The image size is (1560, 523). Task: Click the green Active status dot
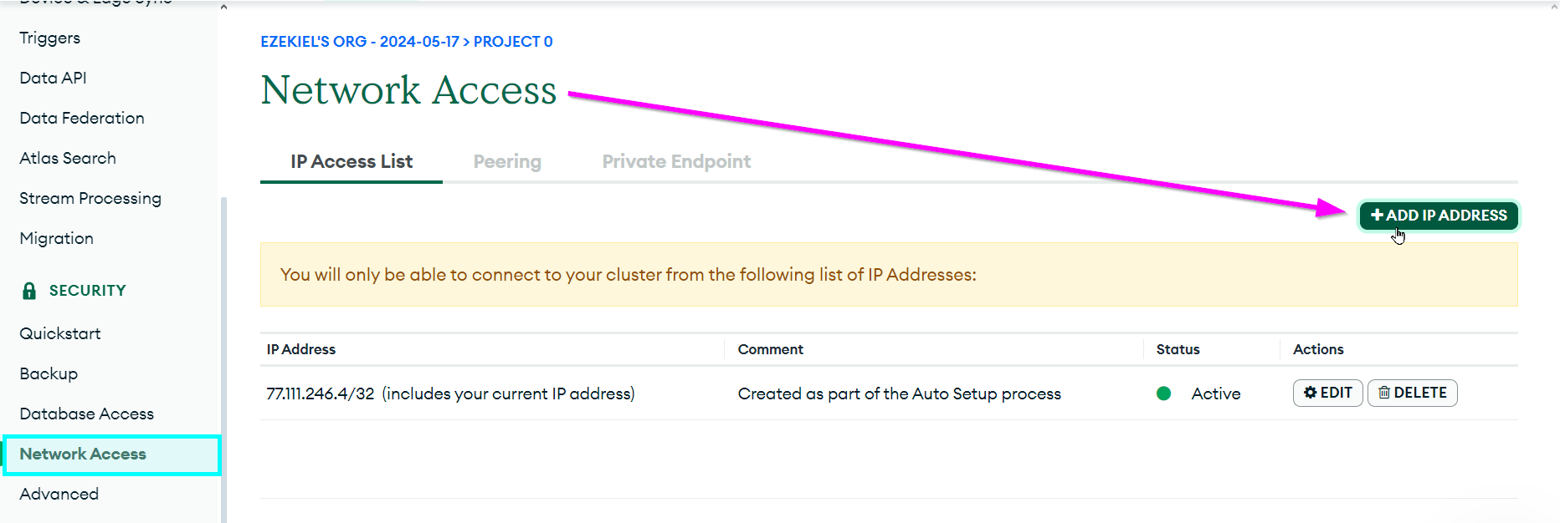point(1163,394)
